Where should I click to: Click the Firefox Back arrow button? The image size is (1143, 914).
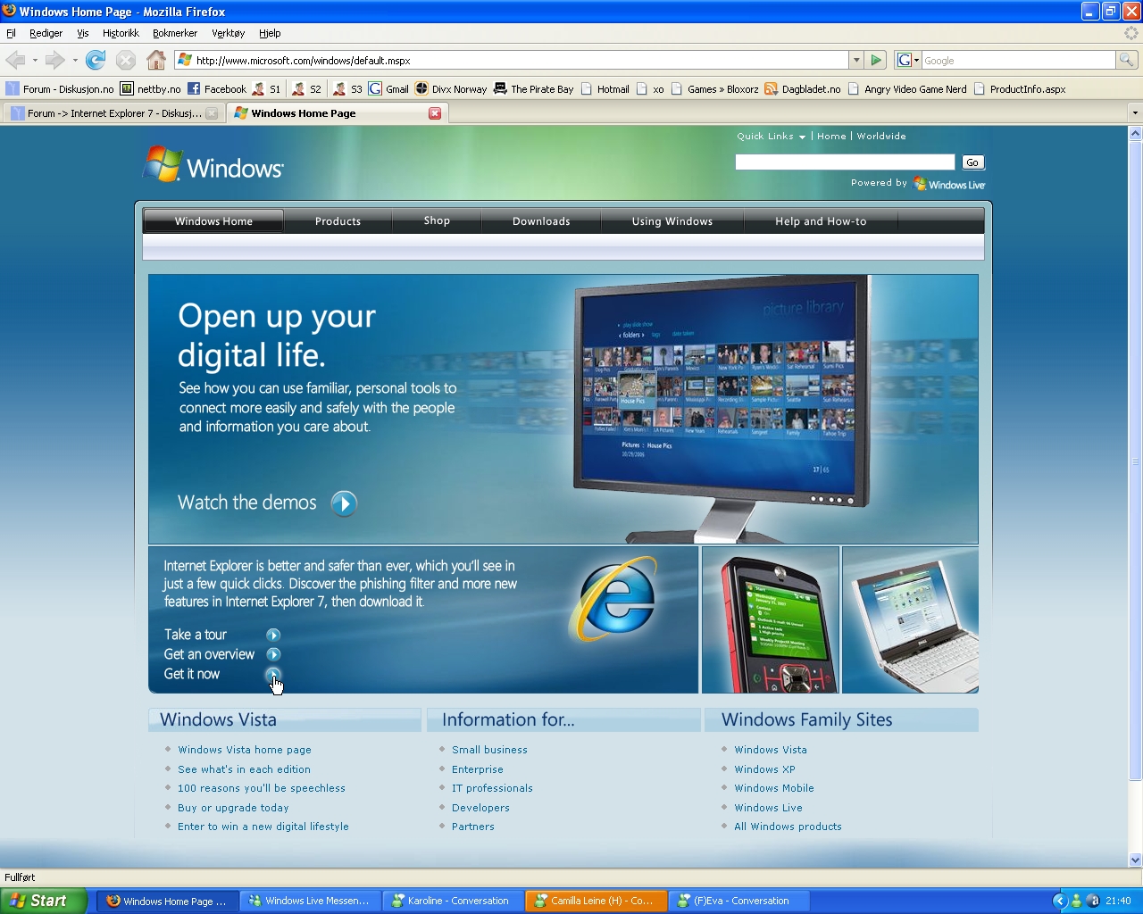15,60
